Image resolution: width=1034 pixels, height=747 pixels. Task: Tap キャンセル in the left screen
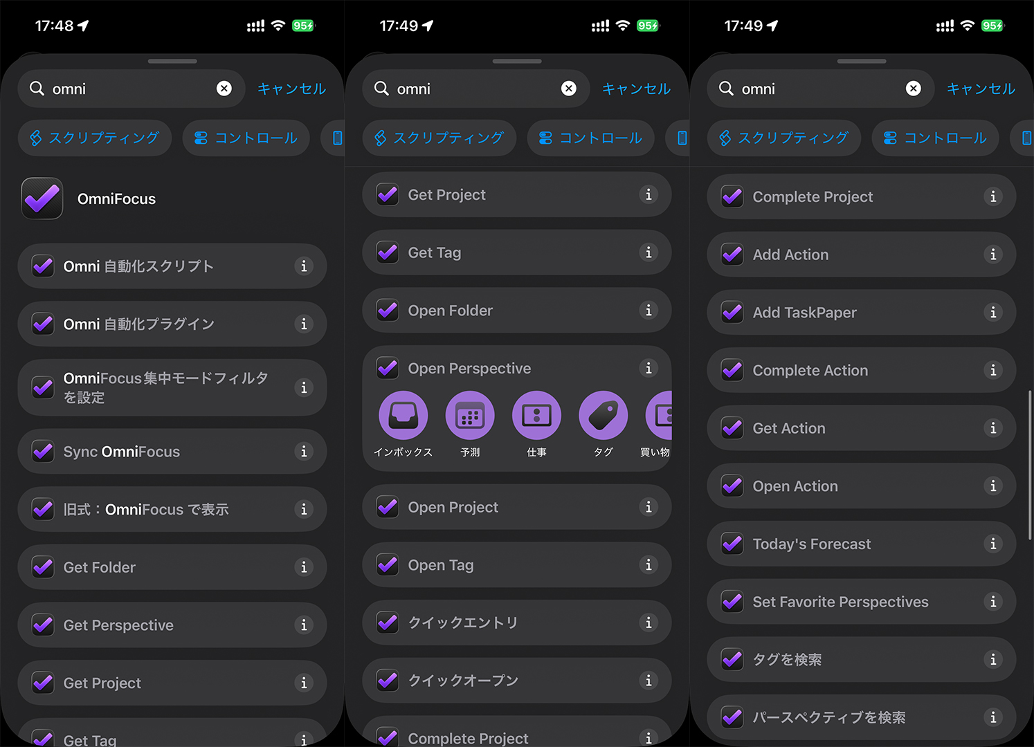(291, 89)
